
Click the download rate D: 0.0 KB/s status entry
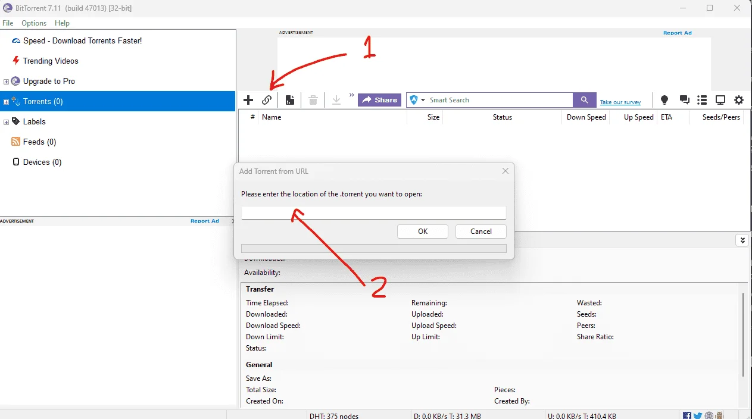tap(447, 416)
